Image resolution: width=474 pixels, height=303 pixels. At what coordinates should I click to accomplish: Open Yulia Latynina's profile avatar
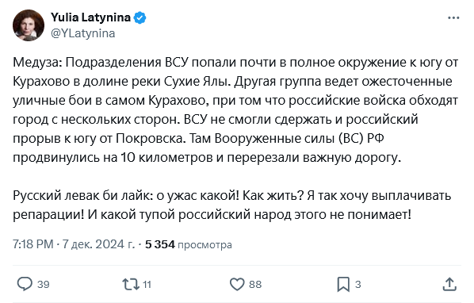tap(29, 25)
